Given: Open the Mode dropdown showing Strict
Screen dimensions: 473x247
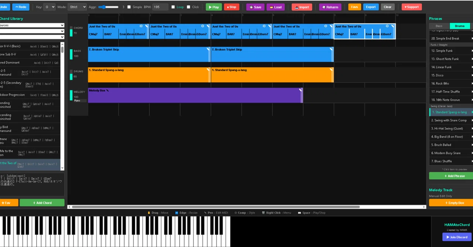Looking at the screenshot, I should point(77,7).
